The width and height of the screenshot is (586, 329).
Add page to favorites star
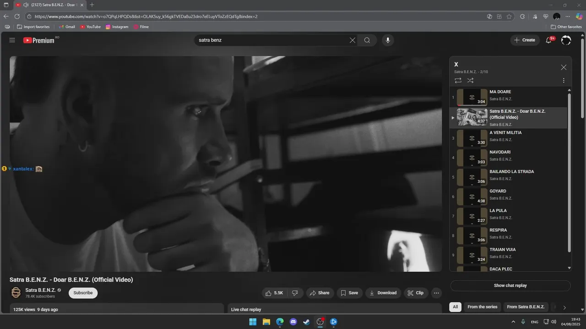[x=509, y=16]
